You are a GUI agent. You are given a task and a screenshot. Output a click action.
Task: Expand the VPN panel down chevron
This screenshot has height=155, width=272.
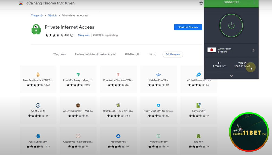(x=231, y=76)
